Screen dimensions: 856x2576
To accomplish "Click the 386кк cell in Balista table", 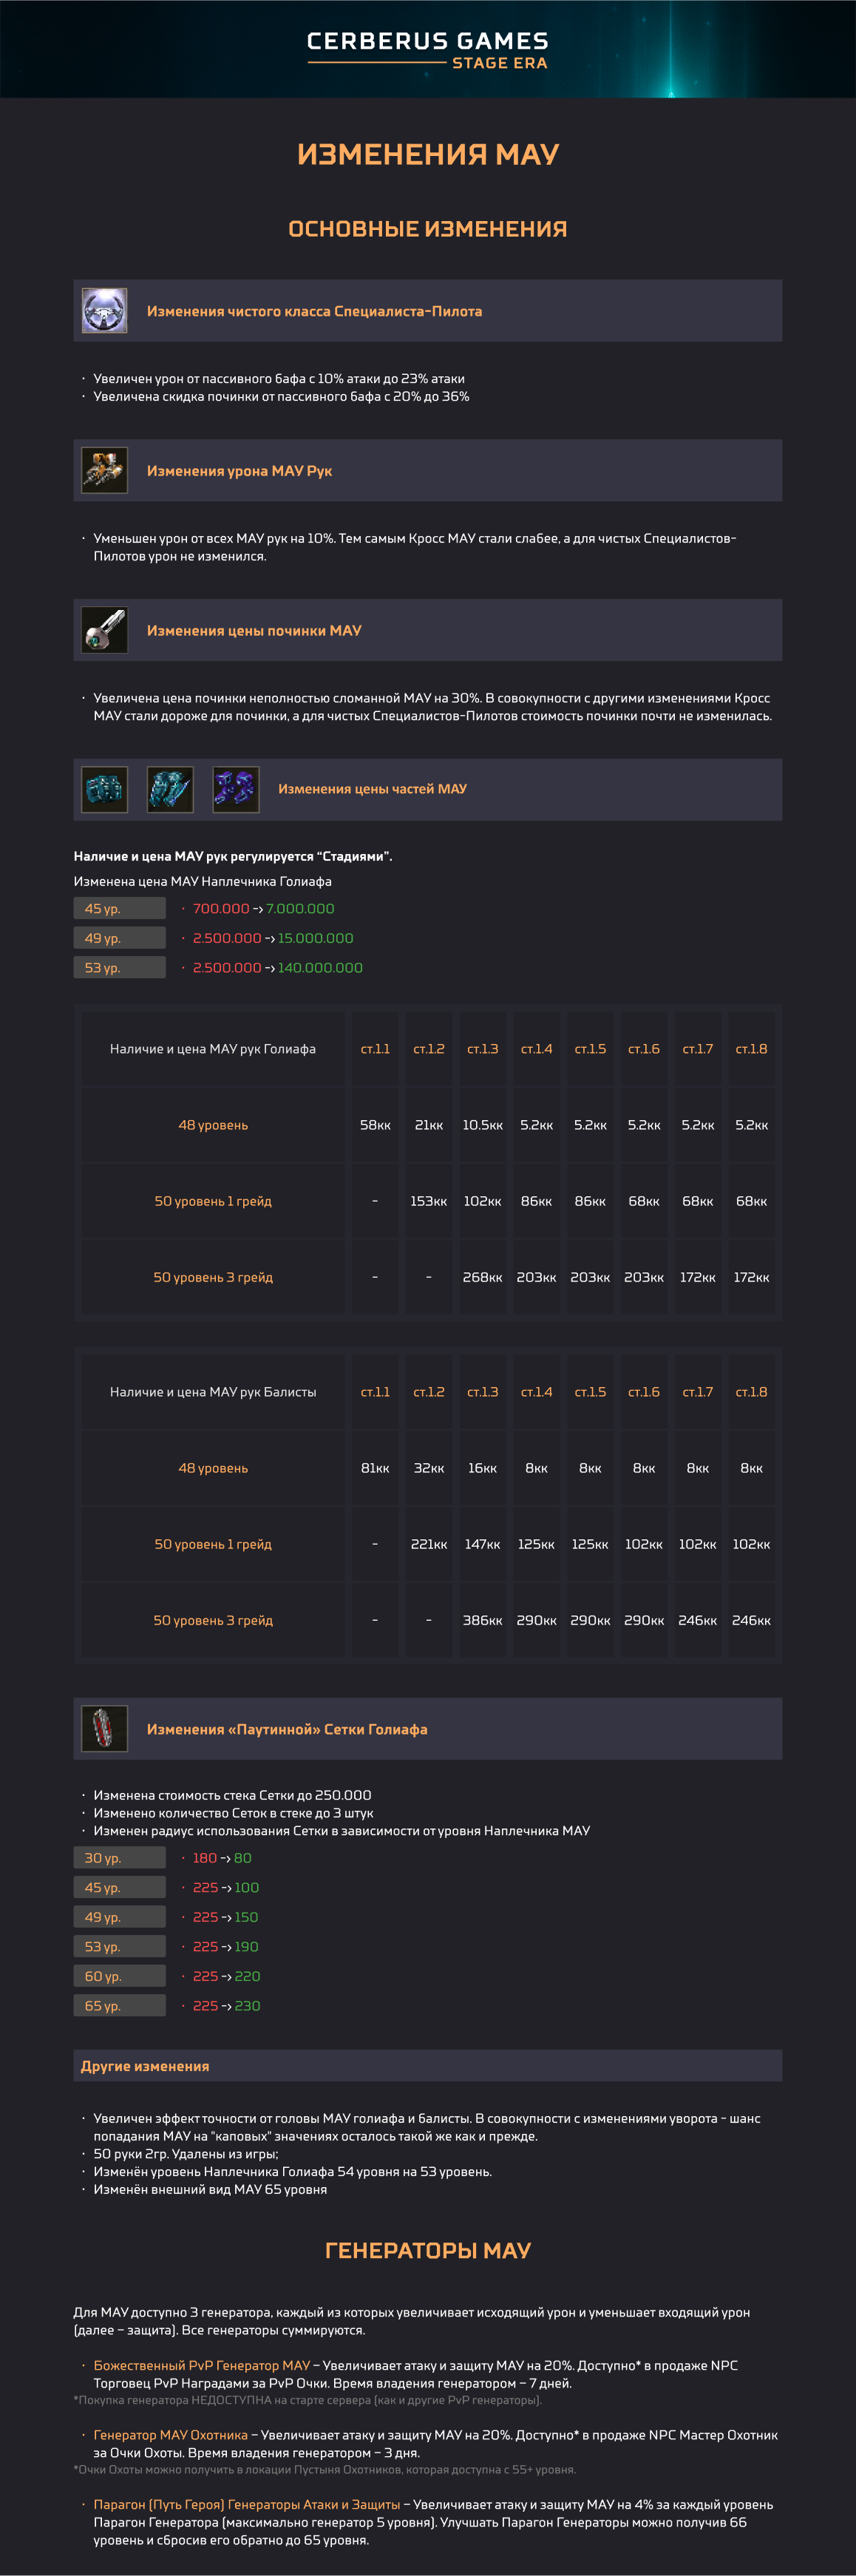I will 482,1620.
